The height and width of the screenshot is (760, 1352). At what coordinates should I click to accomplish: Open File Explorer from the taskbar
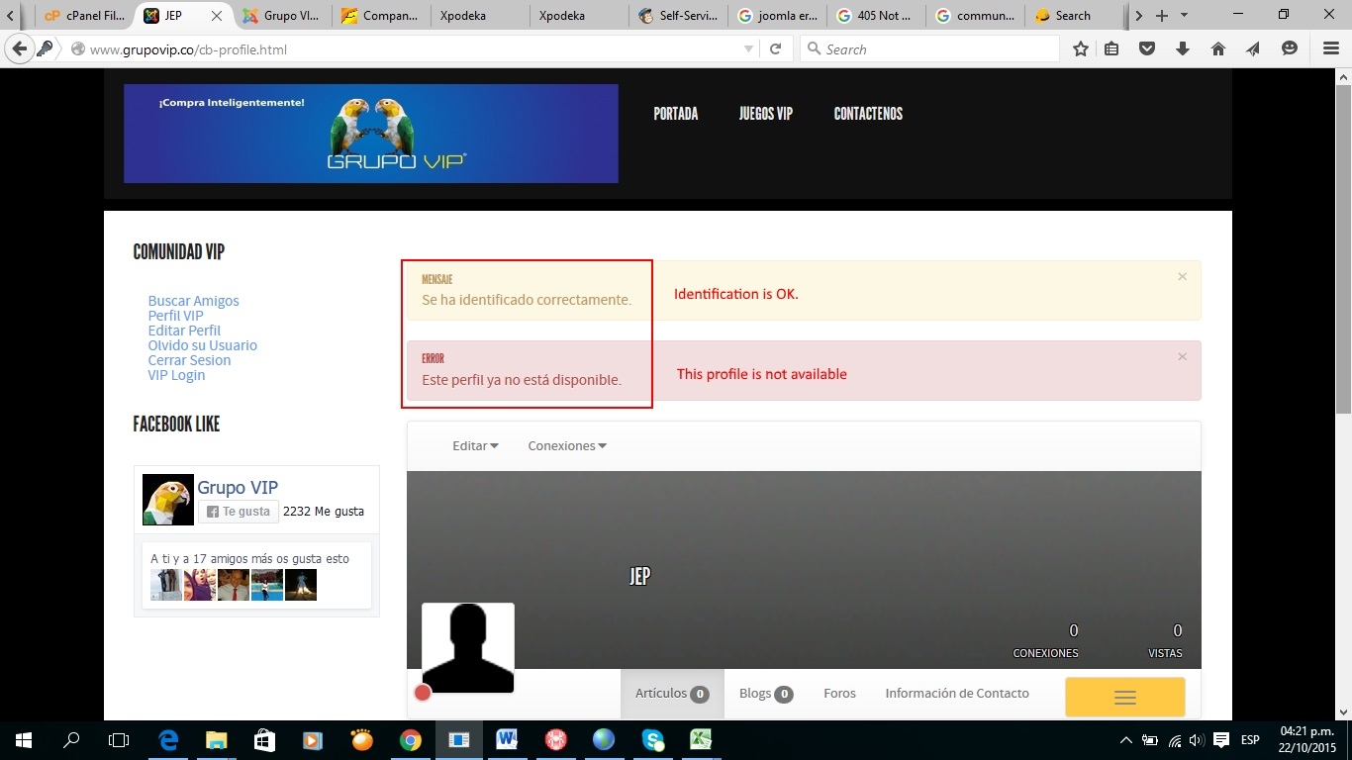216,740
